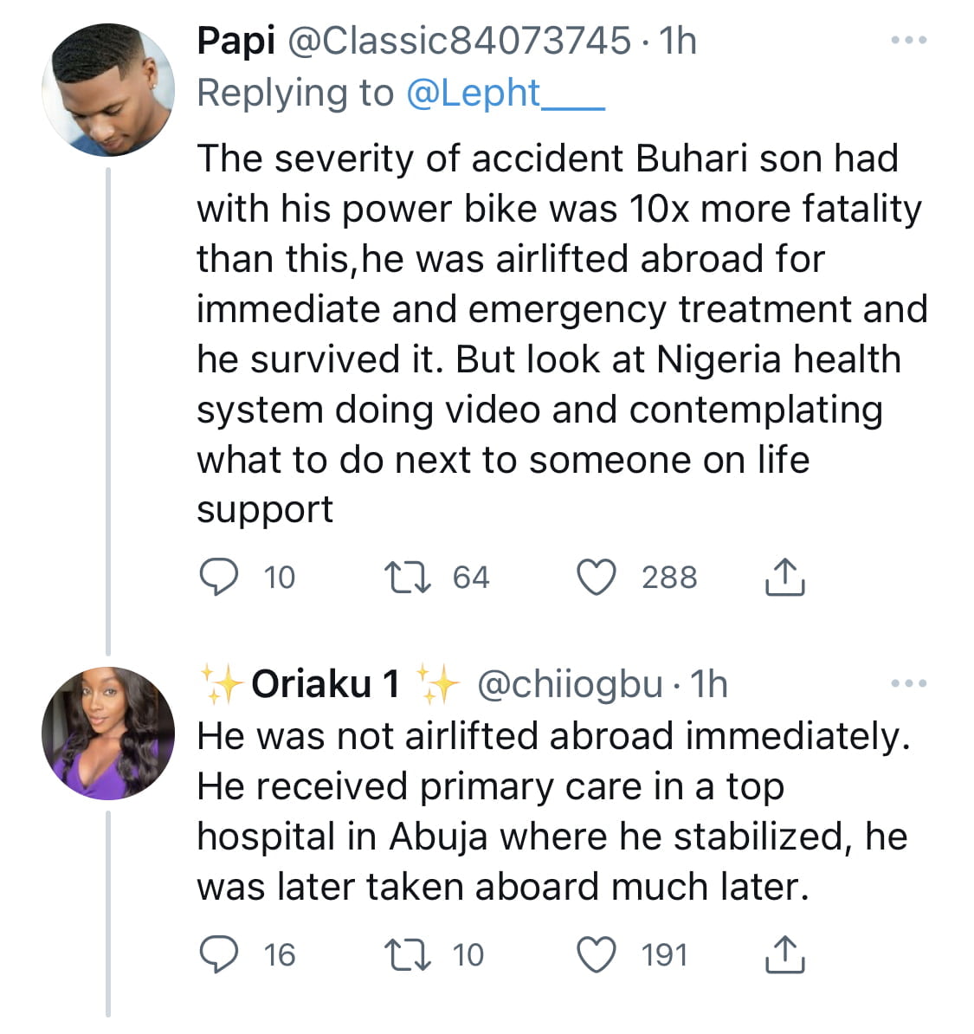This screenshot has height=1034, width=974.
Task: Open Papi display name
Action: pyautogui.click(x=236, y=41)
